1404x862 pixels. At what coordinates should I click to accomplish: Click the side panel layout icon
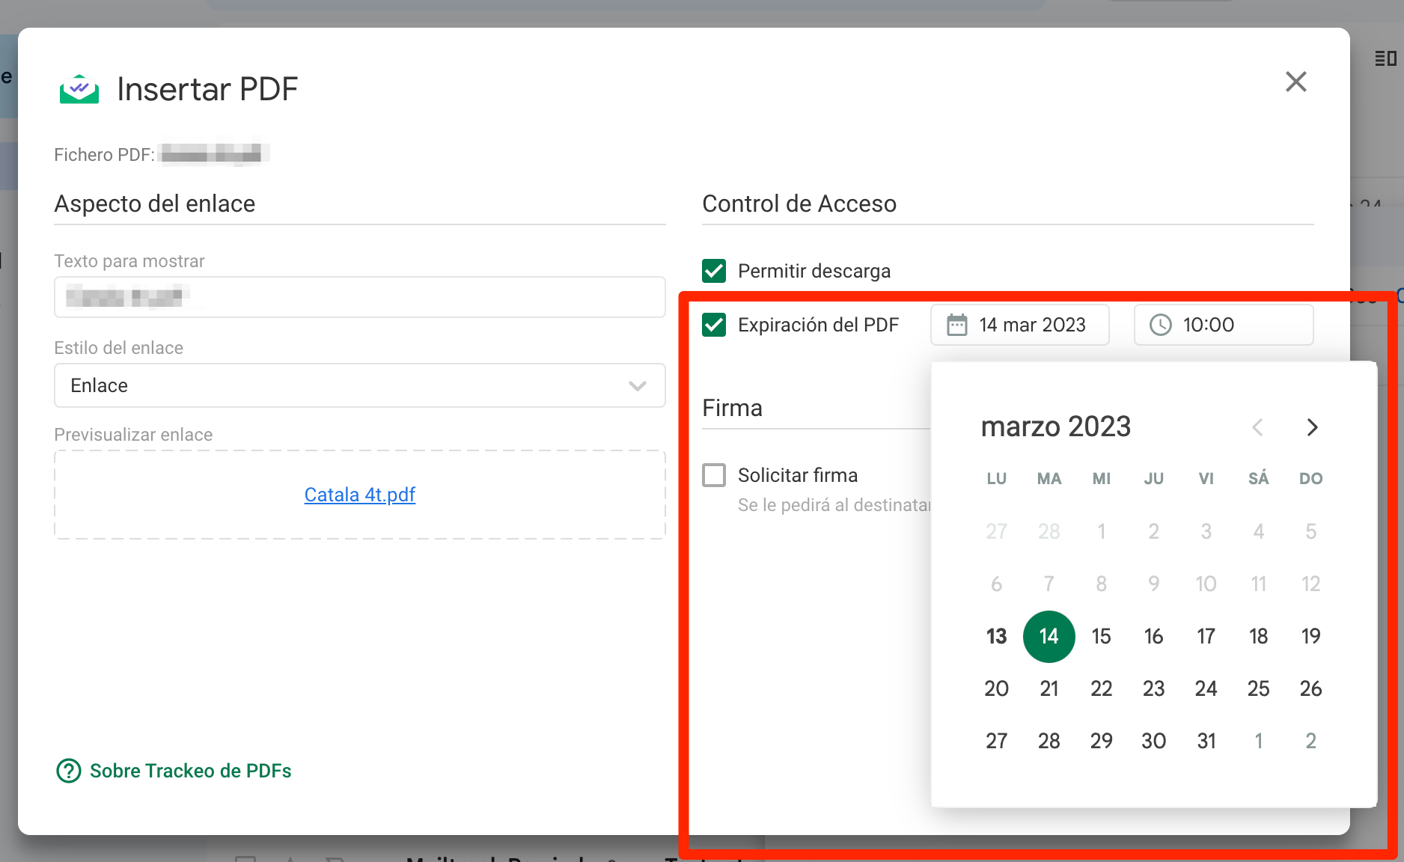pyautogui.click(x=1385, y=58)
